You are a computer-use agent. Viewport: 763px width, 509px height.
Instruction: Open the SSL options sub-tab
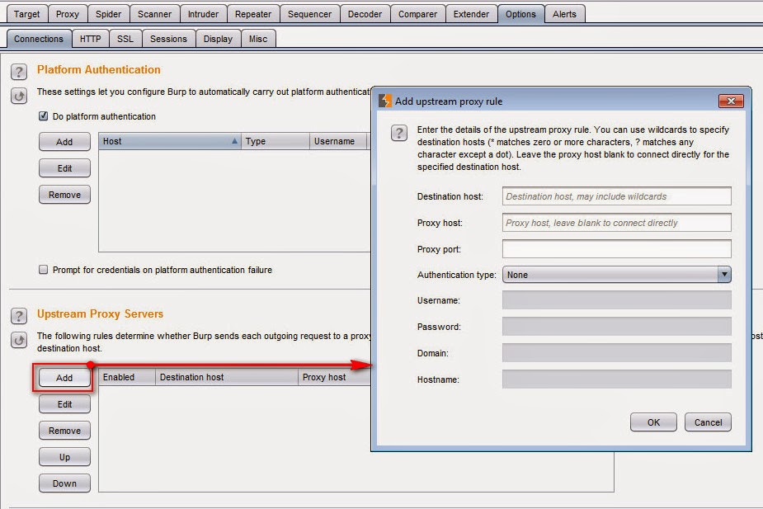[x=125, y=39]
